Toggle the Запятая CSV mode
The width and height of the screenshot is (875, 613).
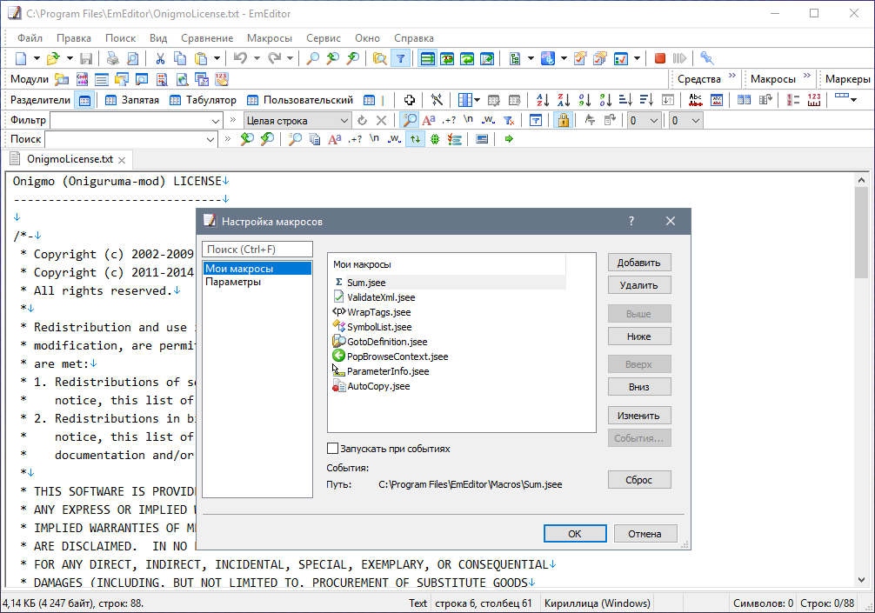tap(132, 100)
